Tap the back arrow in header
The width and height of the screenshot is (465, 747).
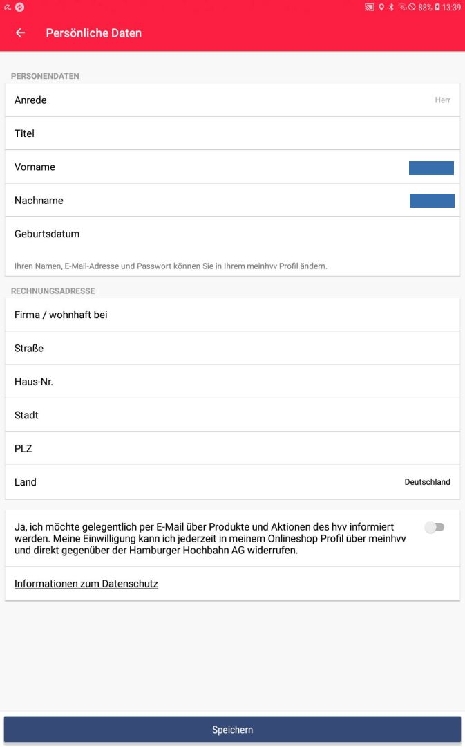click(20, 33)
